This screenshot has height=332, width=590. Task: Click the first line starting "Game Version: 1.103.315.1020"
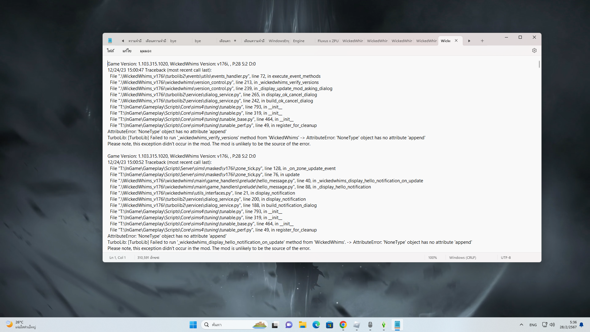tap(182, 64)
